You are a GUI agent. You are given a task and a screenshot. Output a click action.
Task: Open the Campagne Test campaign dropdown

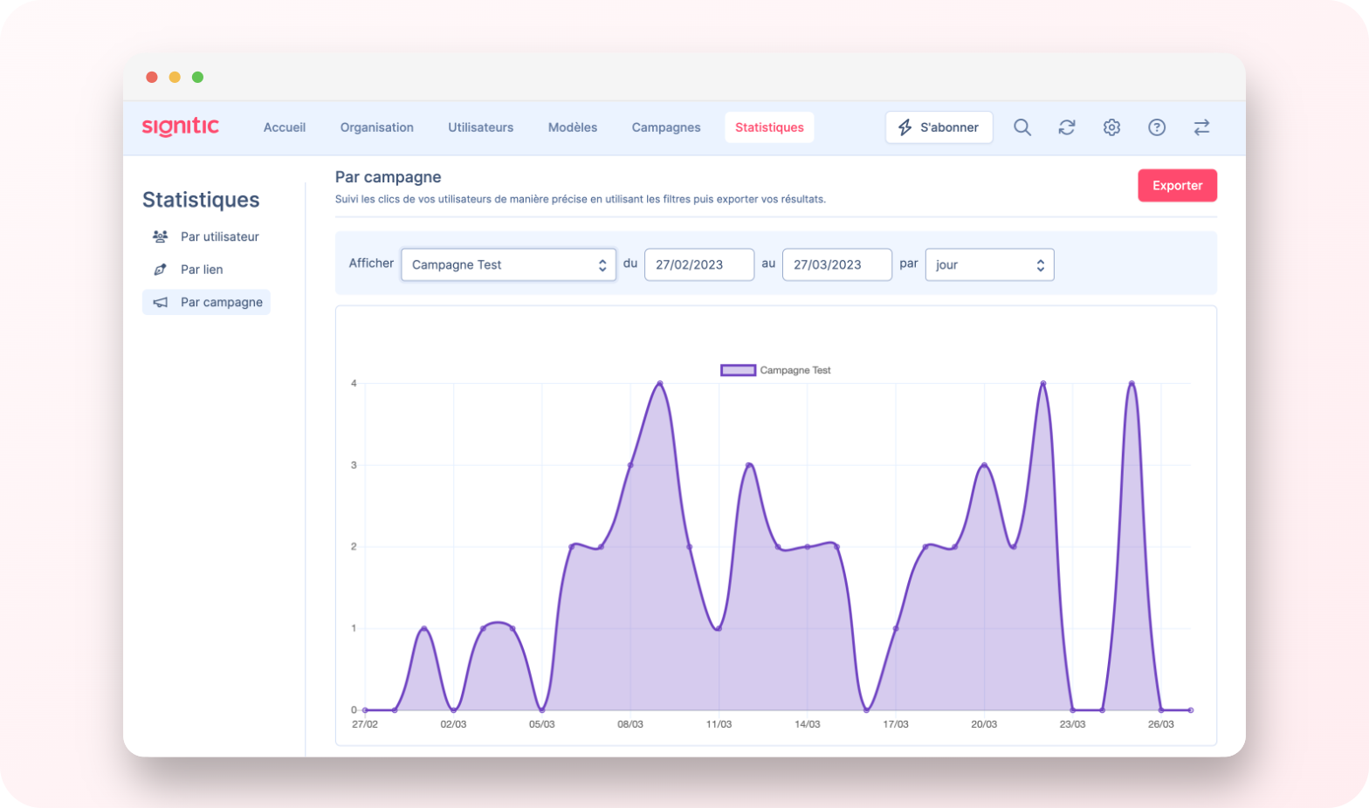(x=508, y=264)
